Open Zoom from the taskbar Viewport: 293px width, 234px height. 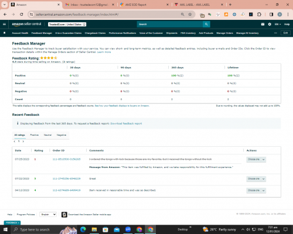[128, 229]
